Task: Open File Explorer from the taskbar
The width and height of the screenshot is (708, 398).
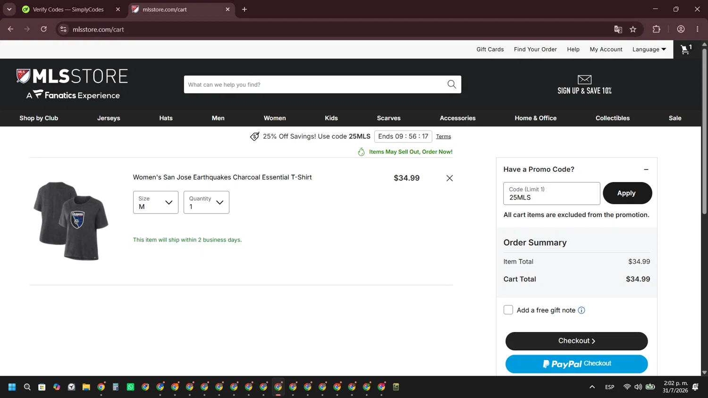Action: click(86, 387)
